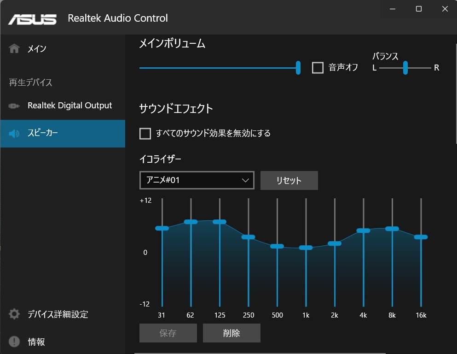
Task: Click the ASUS logo in title bar
Action: pyautogui.click(x=32, y=19)
